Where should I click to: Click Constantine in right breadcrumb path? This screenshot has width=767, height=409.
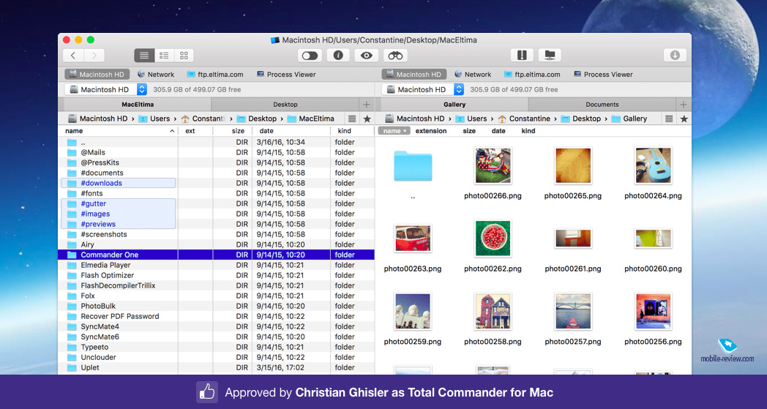coord(524,119)
